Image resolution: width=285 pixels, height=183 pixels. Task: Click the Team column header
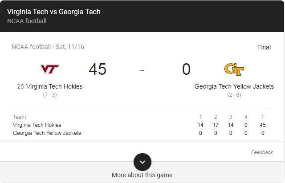pyautogui.click(x=20, y=117)
